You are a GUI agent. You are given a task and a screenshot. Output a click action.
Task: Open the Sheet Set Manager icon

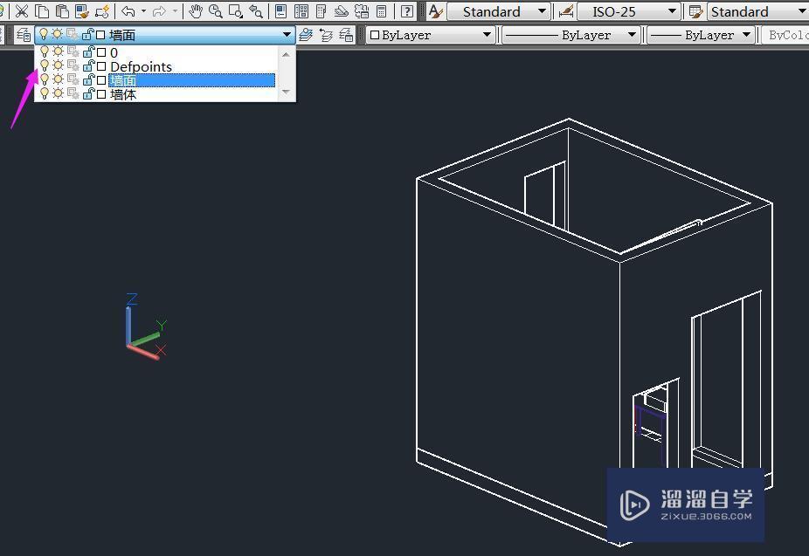coord(341,10)
